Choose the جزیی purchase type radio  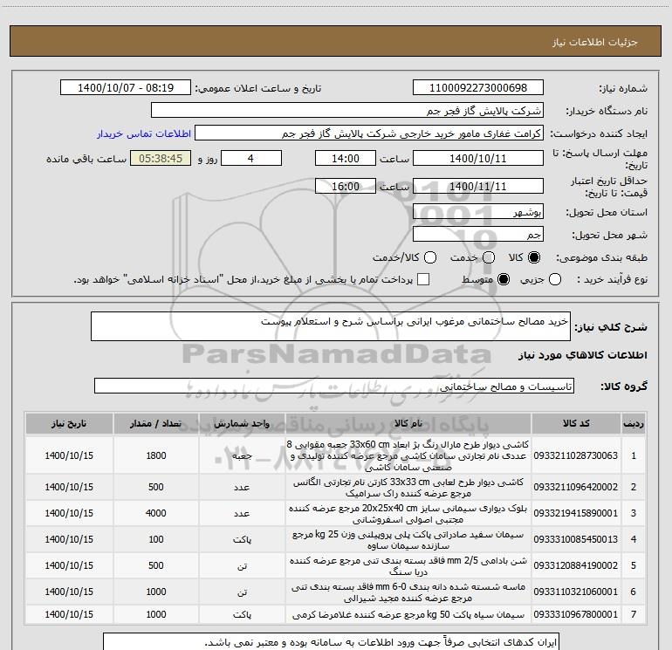tap(554, 279)
